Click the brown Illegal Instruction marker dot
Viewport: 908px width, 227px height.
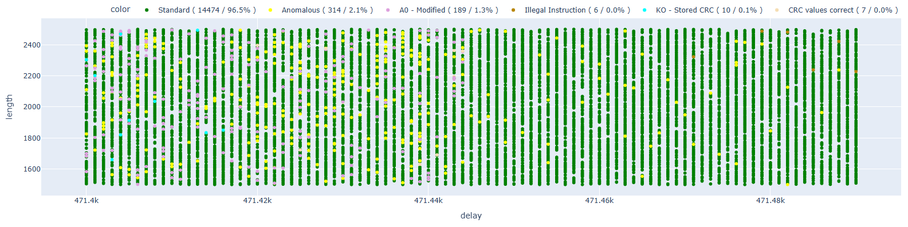[513, 10]
